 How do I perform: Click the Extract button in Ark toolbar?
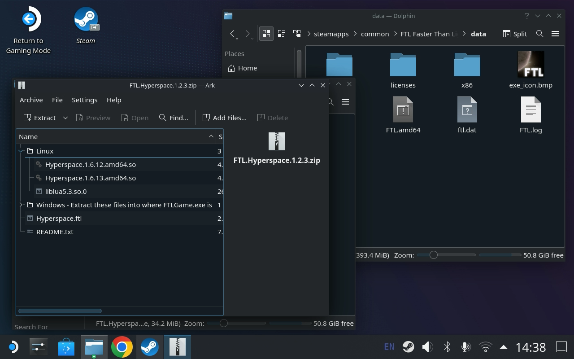coord(39,118)
